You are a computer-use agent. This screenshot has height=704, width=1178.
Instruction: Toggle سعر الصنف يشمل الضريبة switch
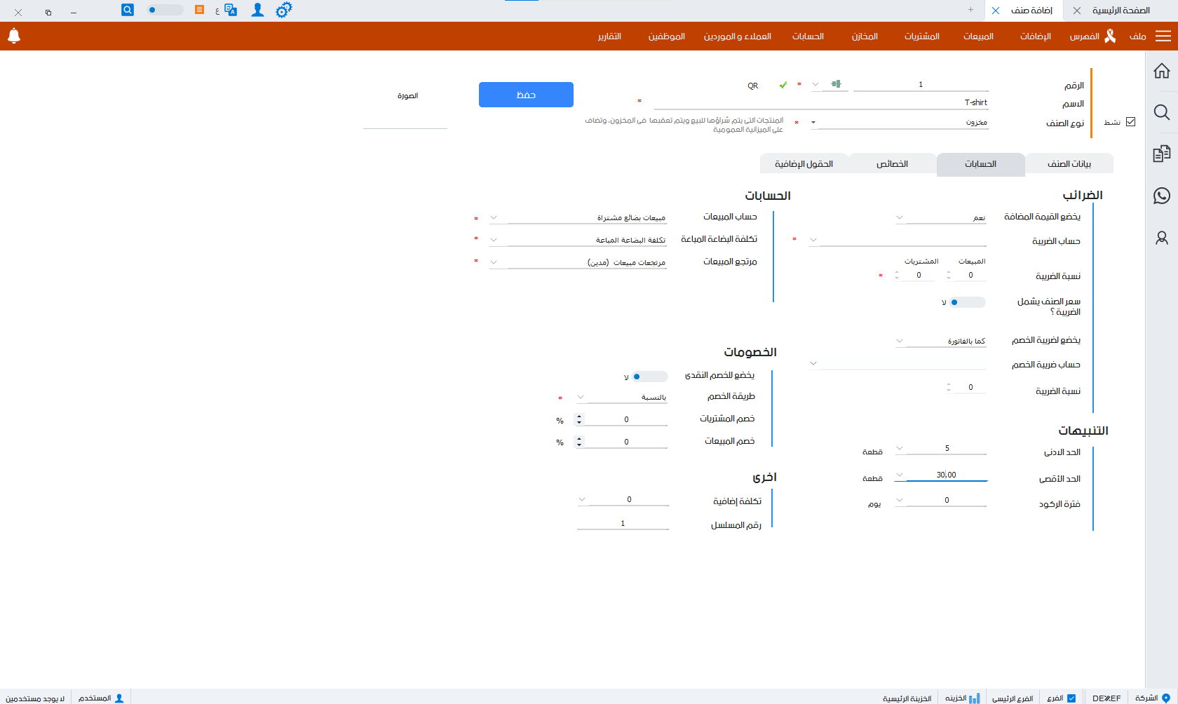(967, 302)
